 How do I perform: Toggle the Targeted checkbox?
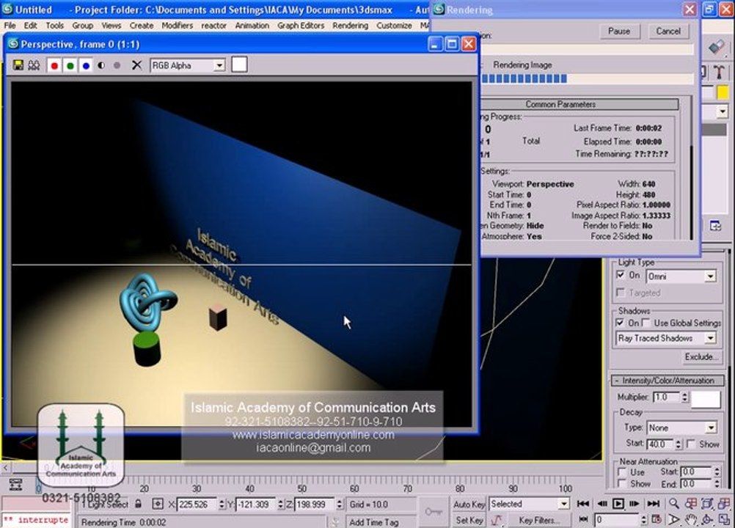(621, 293)
